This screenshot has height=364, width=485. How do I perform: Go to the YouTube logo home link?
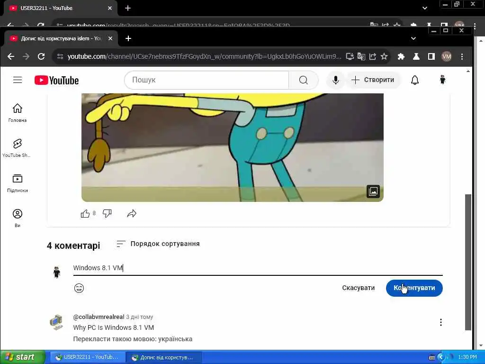57,80
